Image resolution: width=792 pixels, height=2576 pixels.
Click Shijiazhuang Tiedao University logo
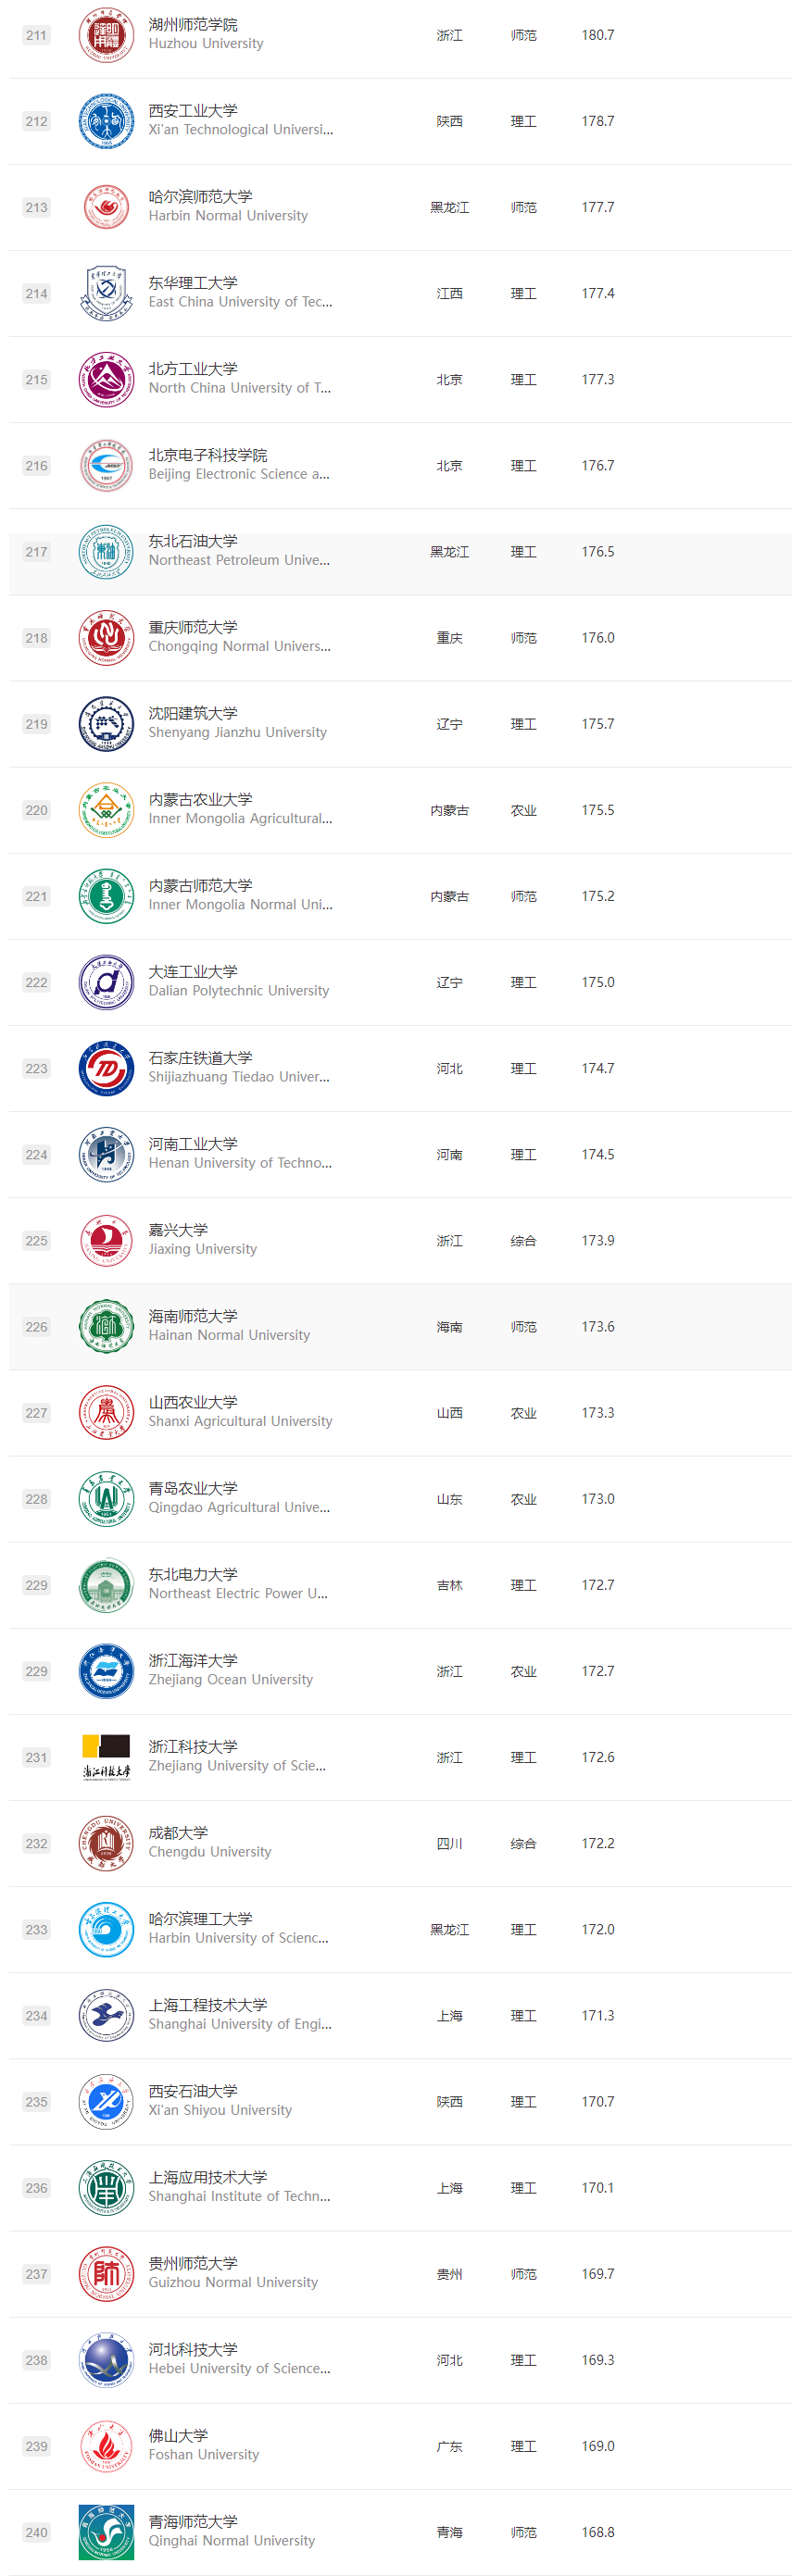[106, 1068]
